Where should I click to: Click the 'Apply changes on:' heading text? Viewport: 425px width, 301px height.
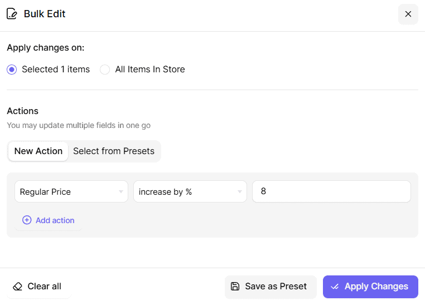point(46,48)
